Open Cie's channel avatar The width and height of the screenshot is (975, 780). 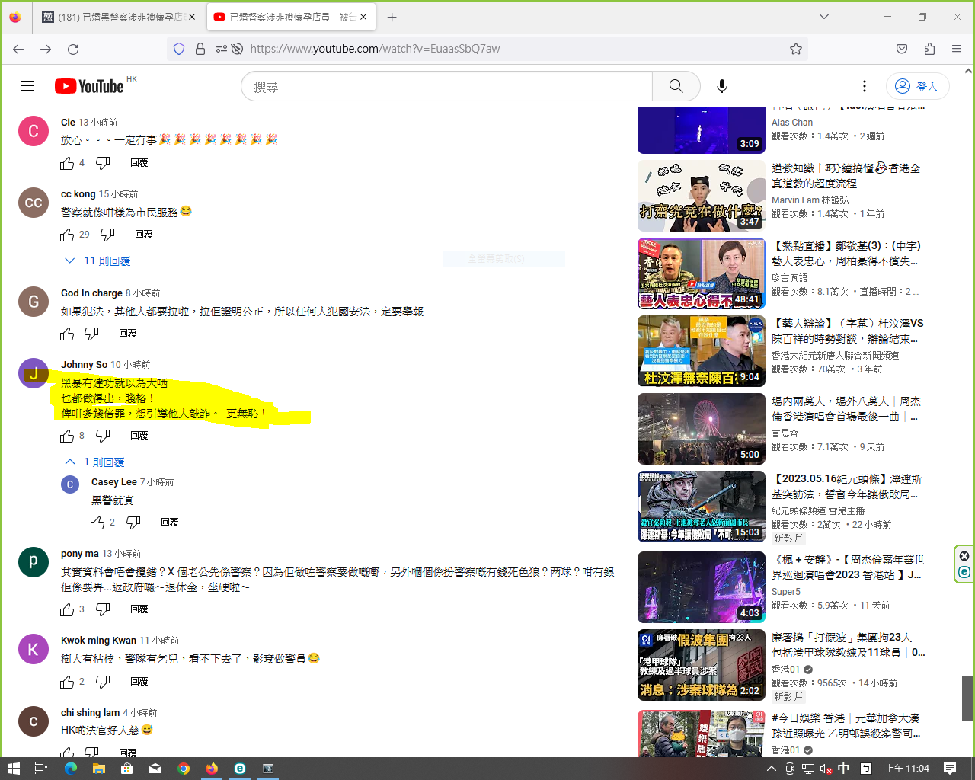point(34,131)
